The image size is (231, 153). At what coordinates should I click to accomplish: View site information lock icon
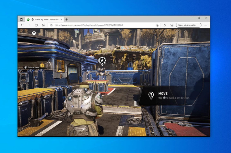pos(51,25)
